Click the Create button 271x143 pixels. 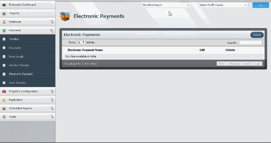tap(257, 35)
